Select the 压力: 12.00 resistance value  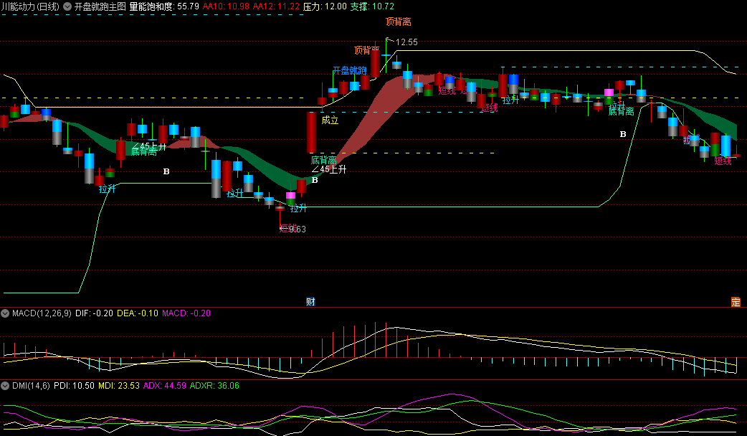click(x=325, y=6)
